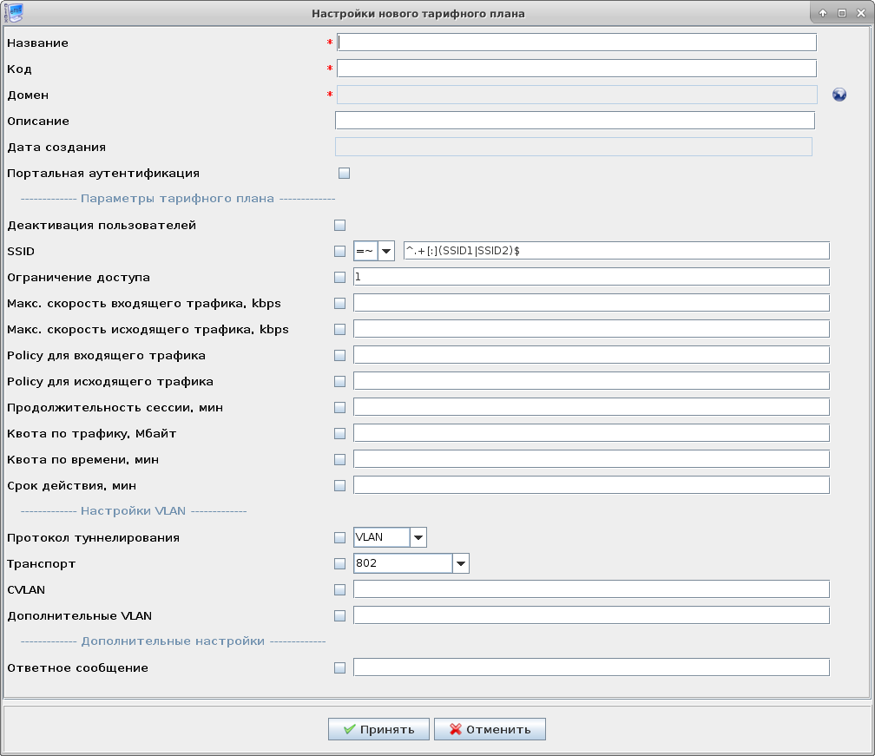Enable Продолжительность сессии checkbox

coord(340,407)
